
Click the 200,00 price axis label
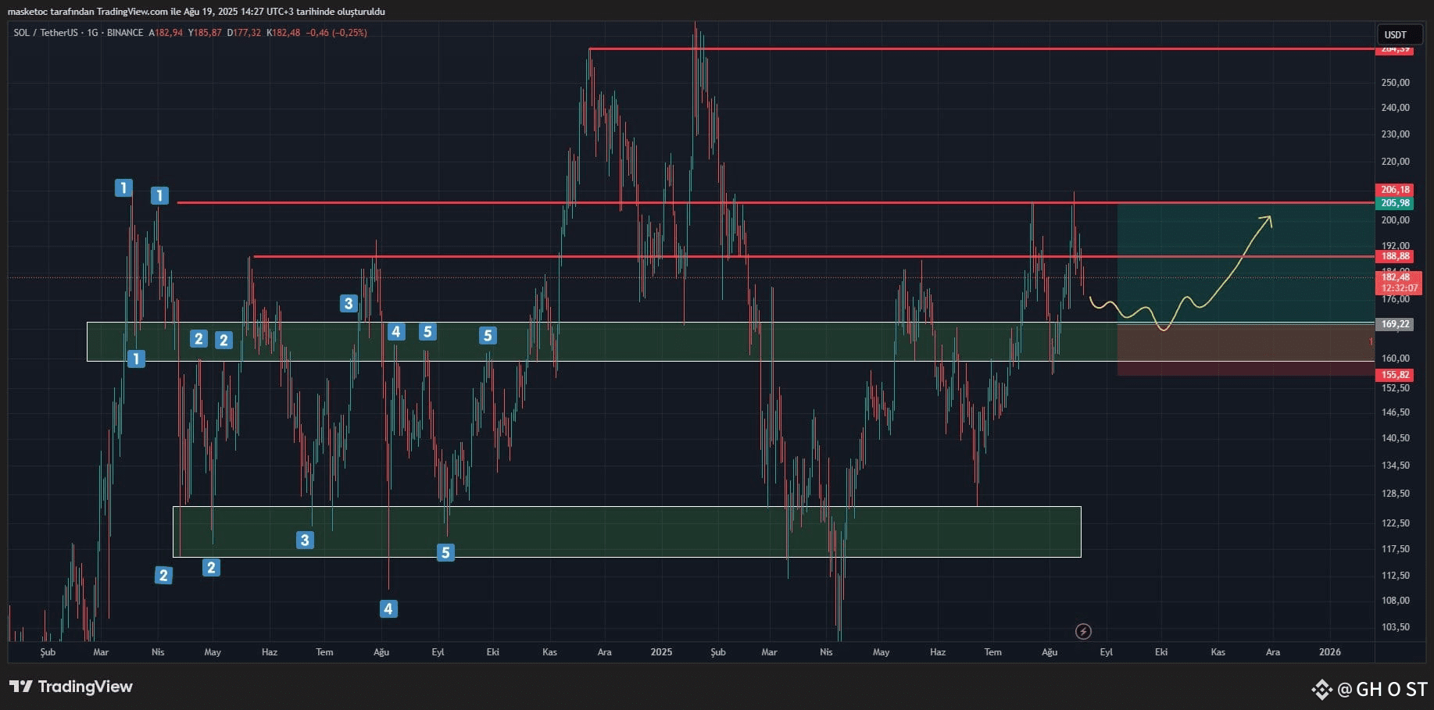pyautogui.click(x=1396, y=220)
